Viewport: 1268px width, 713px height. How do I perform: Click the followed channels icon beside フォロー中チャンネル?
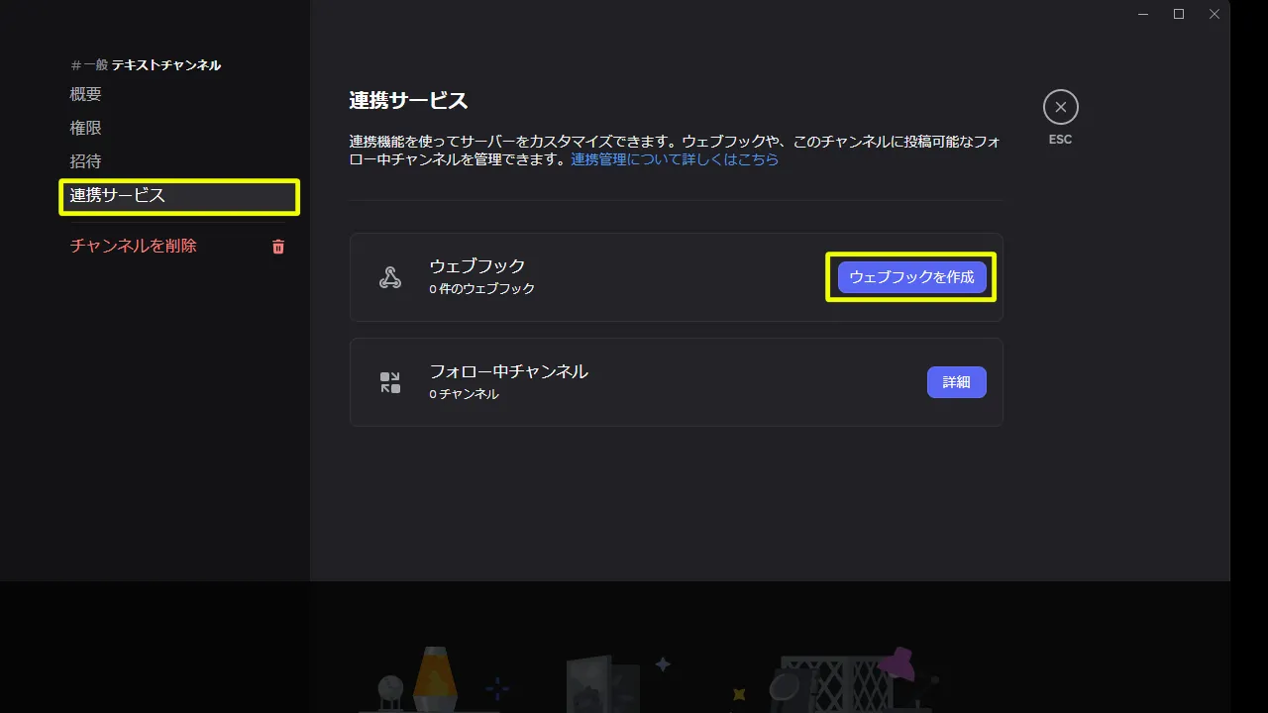(x=390, y=382)
